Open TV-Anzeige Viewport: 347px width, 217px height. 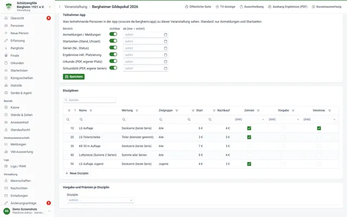(x=226, y=7)
